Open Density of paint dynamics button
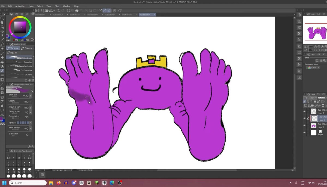Screen dimensions: 327x187 click(x=30, y=113)
